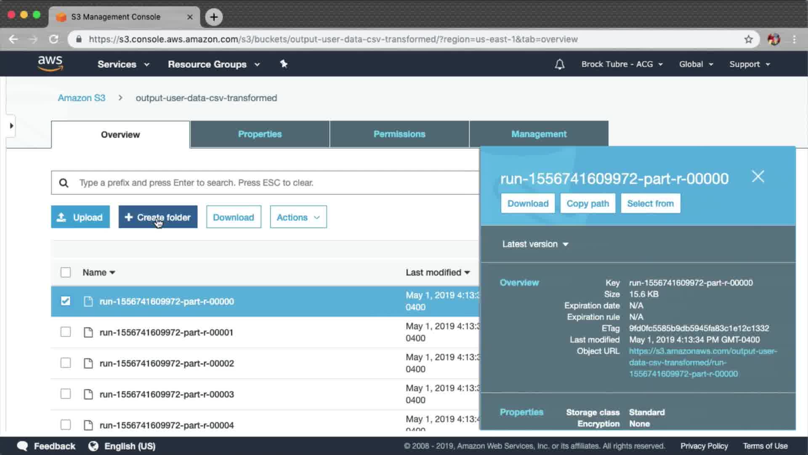Expand the left sidebar arrow
Screen dimensions: 808x455
point(11,126)
